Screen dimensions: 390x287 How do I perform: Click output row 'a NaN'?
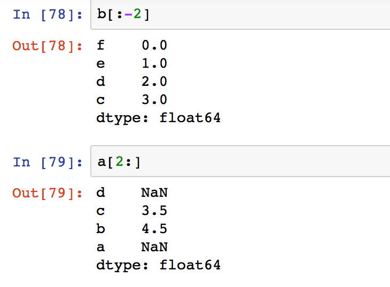pos(132,247)
